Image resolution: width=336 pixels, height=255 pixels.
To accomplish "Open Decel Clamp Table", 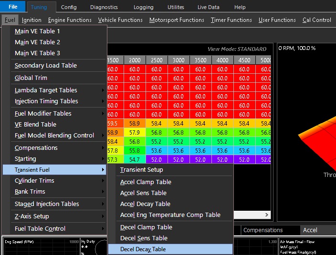I will (170, 227).
